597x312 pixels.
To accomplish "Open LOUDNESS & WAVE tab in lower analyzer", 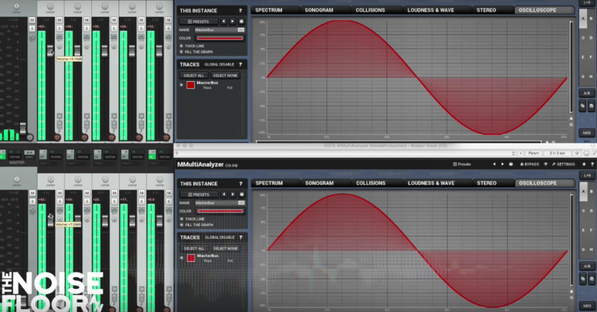I will 431,183.
